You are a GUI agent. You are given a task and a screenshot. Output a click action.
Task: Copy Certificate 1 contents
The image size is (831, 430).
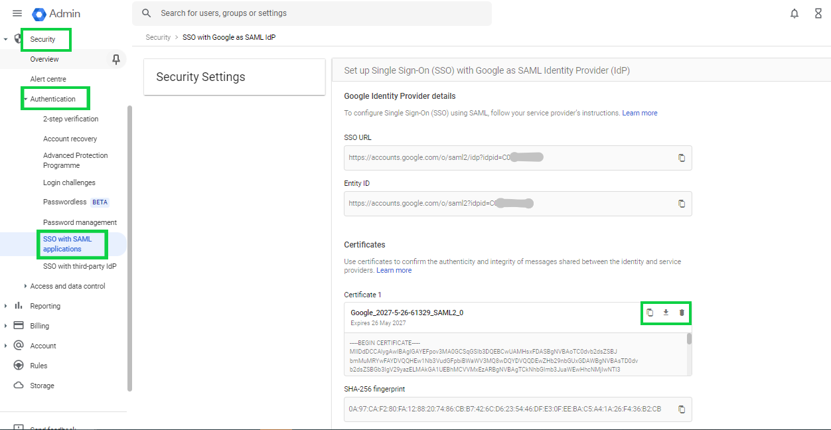coord(650,313)
